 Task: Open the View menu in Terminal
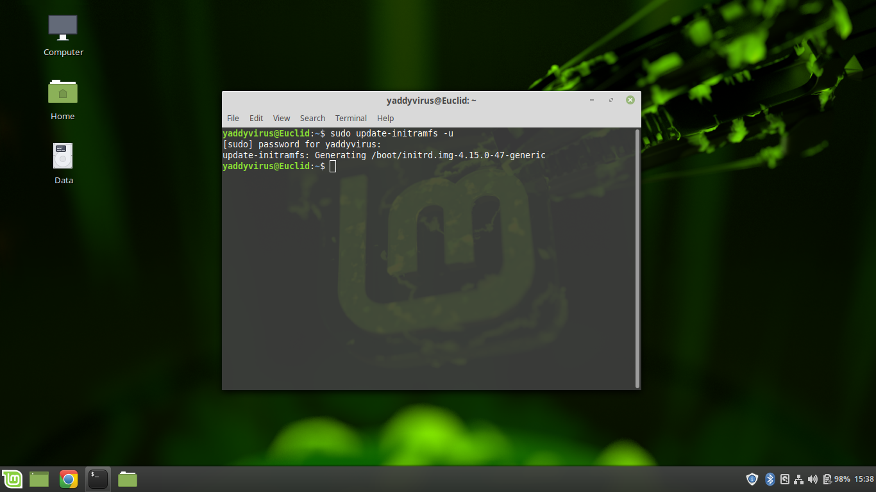pyautogui.click(x=282, y=119)
